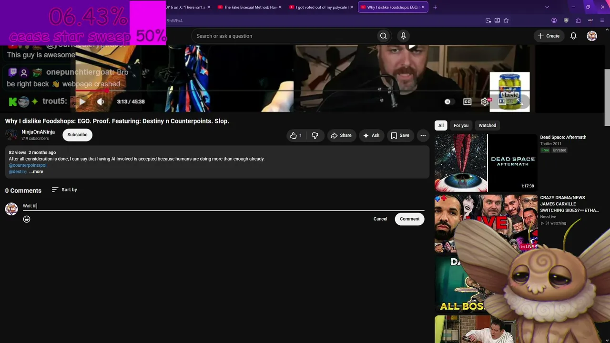Save the video to a playlist
The height and width of the screenshot is (343, 610).
tap(400, 135)
